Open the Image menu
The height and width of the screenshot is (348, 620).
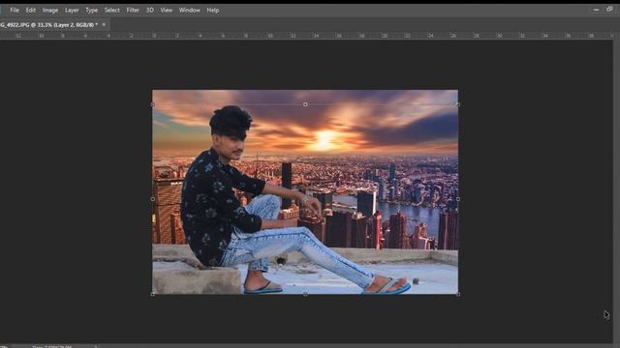pos(50,11)
